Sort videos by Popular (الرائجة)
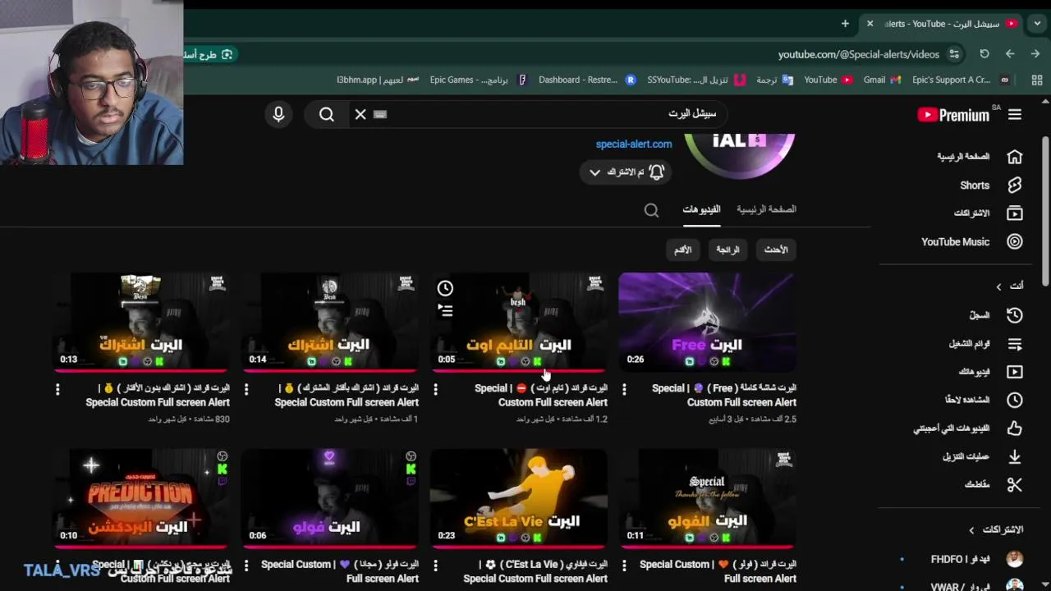 click(727, 250)
